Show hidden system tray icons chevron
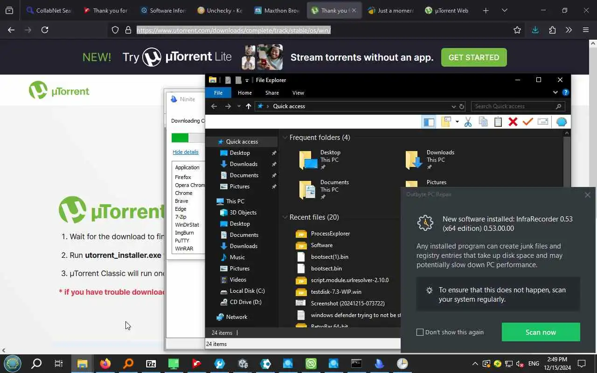Viewport: 597px width, 373px height. pos(475,364)
